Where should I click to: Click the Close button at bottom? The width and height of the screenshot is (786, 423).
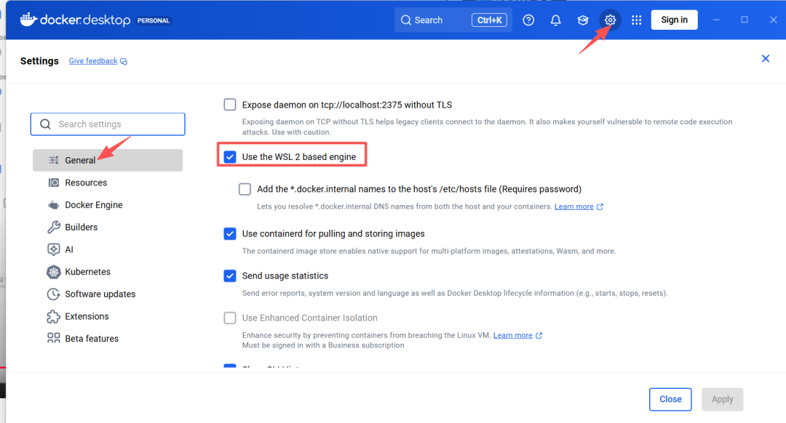(670, 399)
